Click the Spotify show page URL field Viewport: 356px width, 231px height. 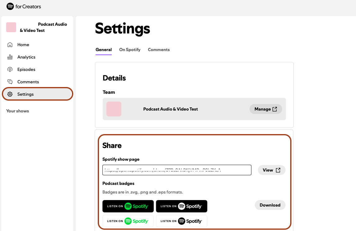pyautogui.click(x=177, y=170)
